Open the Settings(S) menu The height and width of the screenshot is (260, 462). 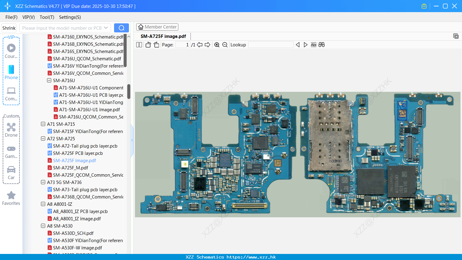[70, 17]
